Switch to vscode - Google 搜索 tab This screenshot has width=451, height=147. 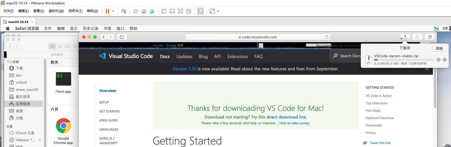[168, 45]
